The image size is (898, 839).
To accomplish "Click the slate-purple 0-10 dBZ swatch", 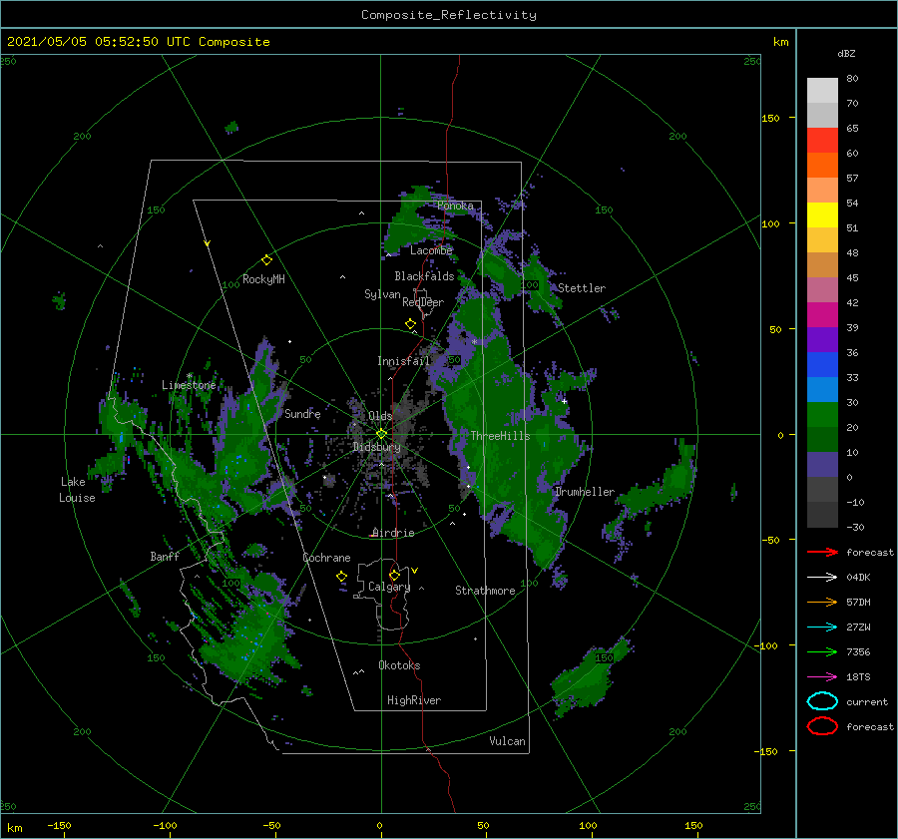I will [822, 465].
